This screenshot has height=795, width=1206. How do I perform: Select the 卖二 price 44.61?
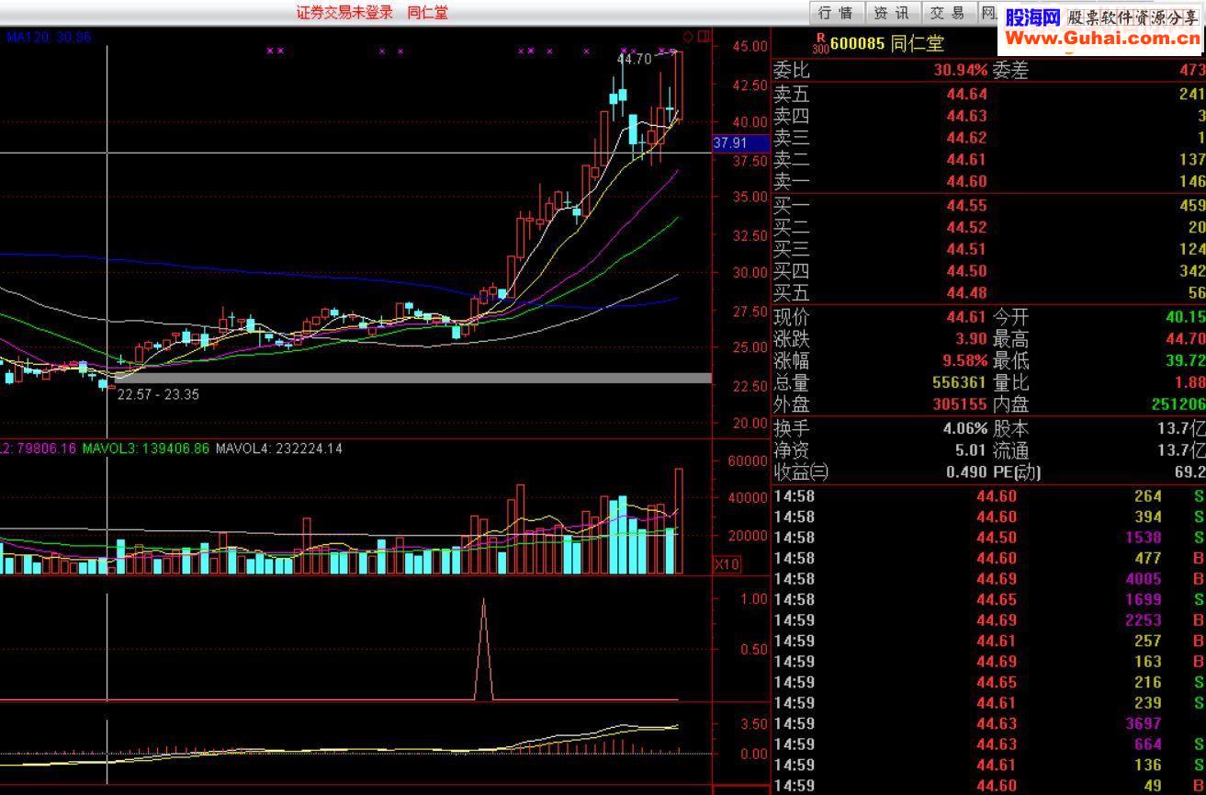click(x=966, y=160)
